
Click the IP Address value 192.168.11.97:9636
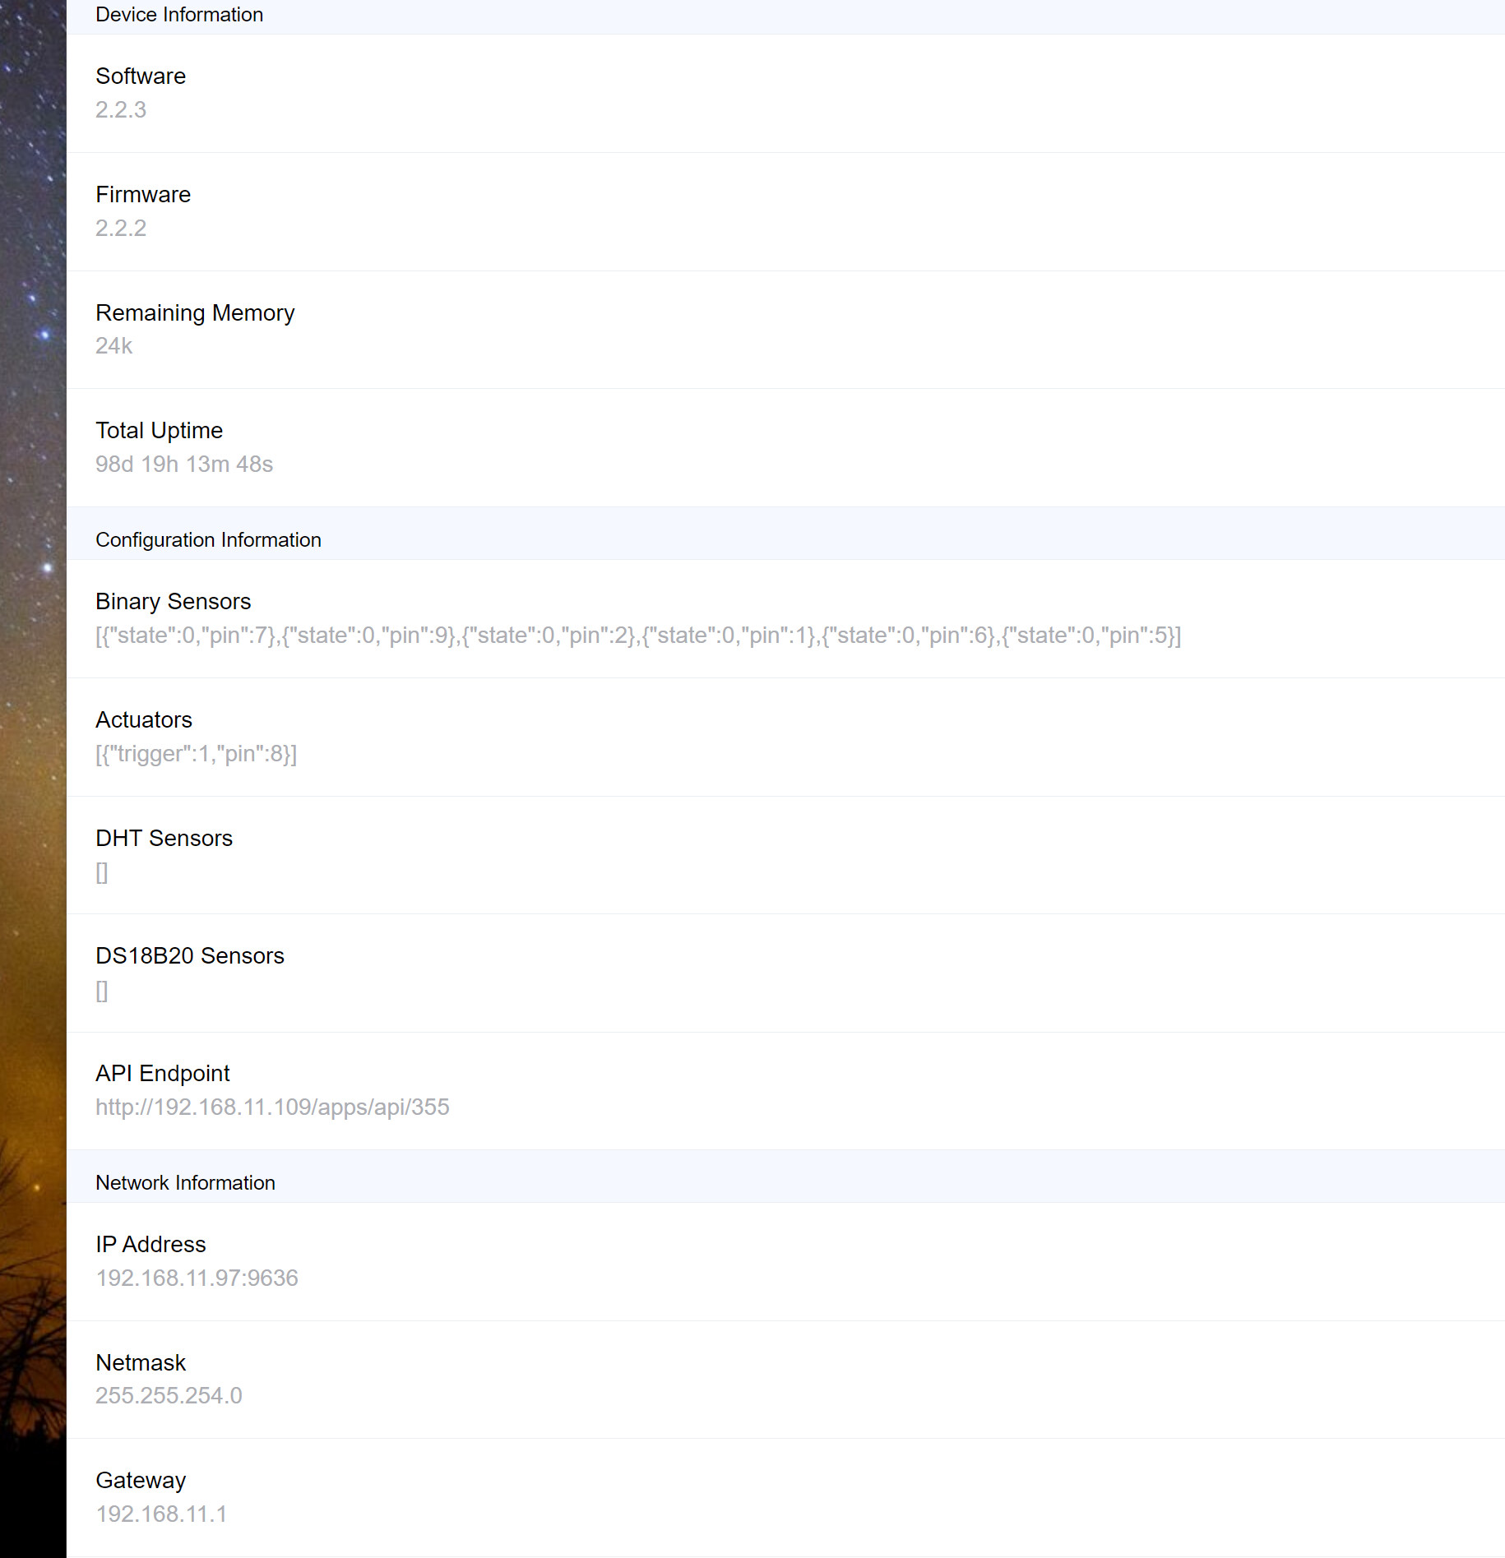pyautogui.click(x=197, y=1278)
